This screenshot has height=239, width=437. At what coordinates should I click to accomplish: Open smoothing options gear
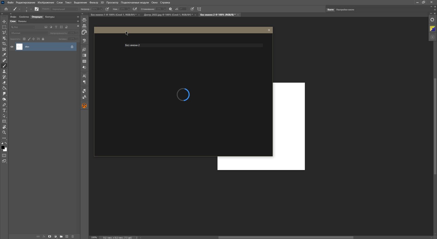[170, 9]
